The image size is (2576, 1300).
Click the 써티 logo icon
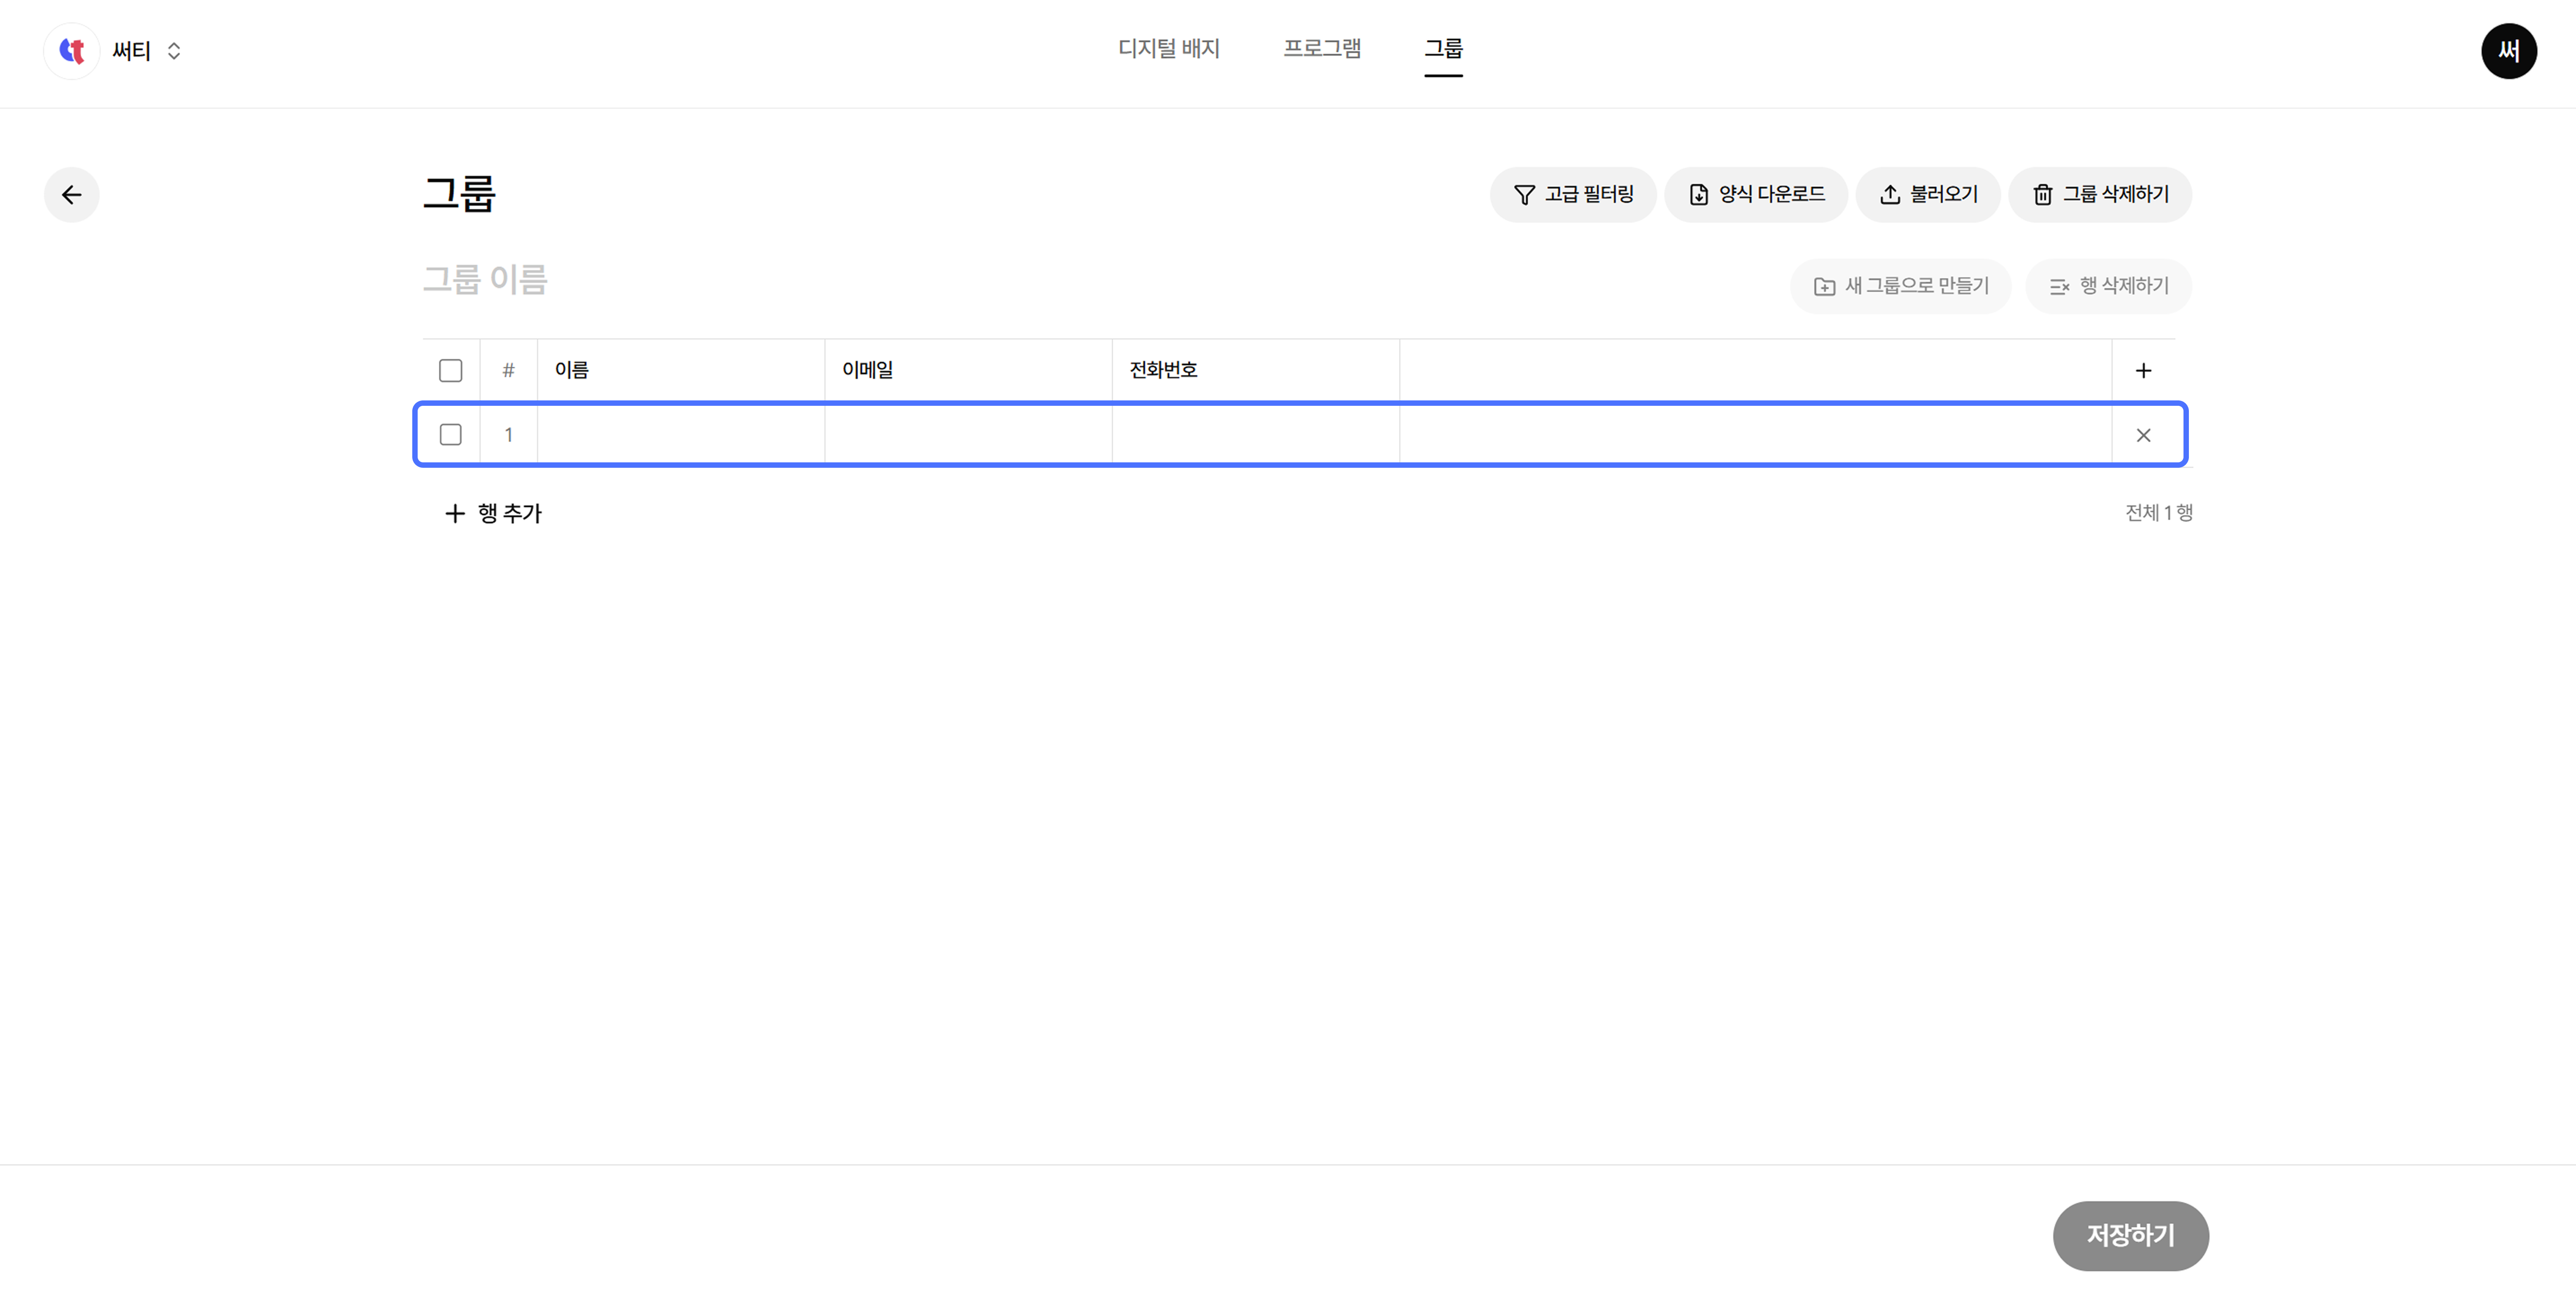pyautogui.click(x=71, y=51)
